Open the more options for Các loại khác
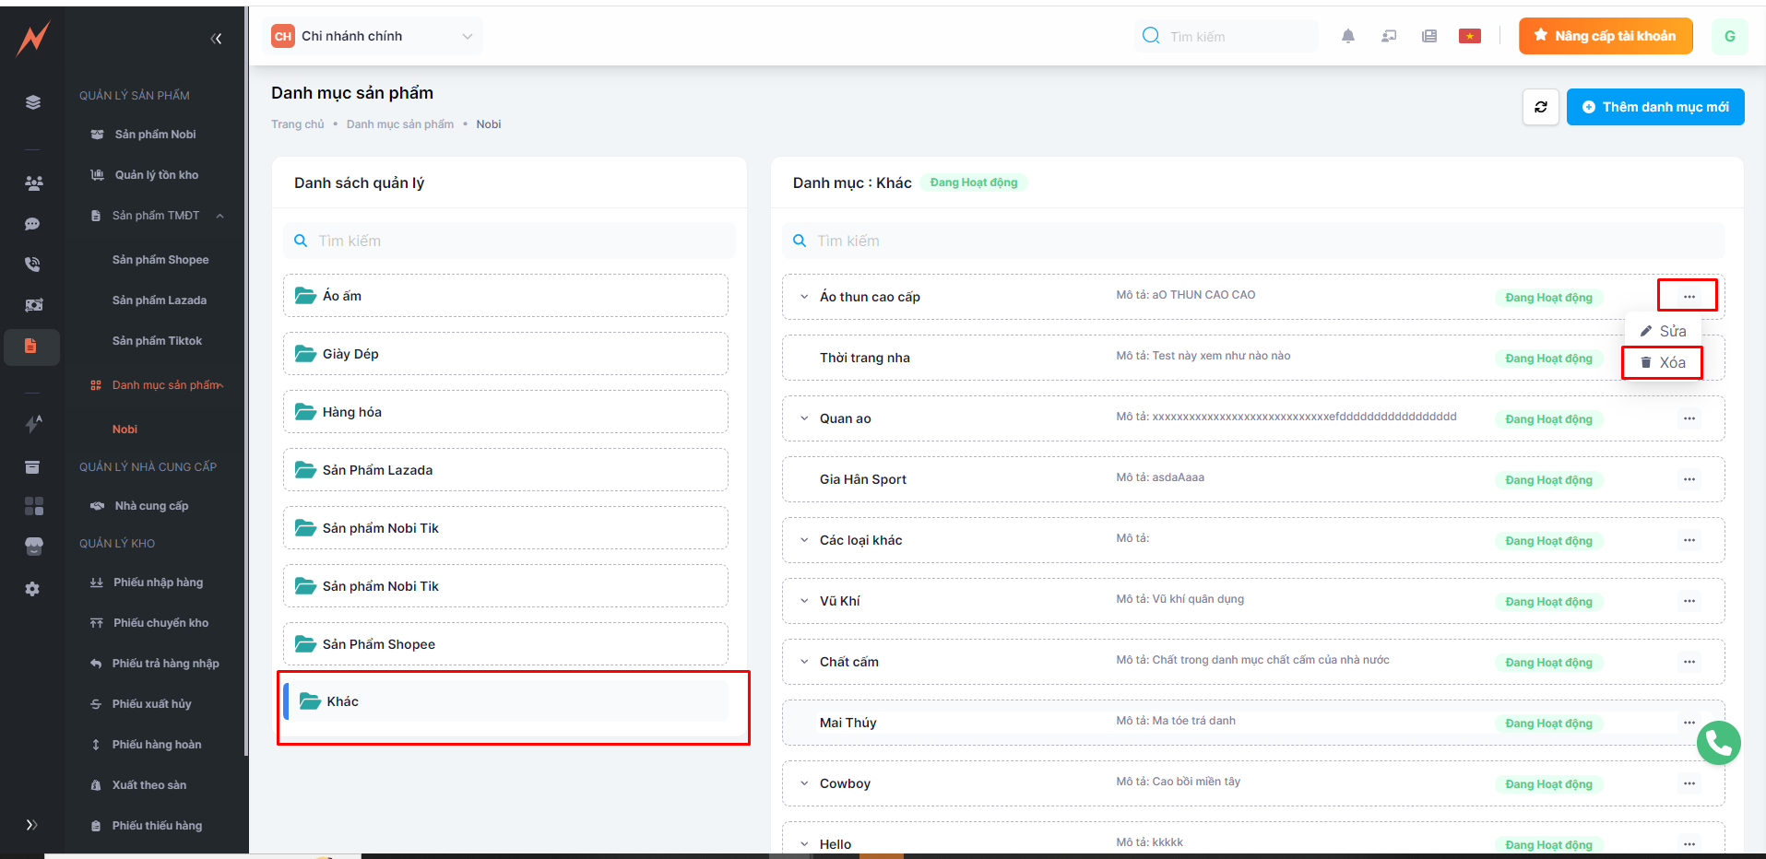Screen dimensions: 1766x859 [x=1689, y=540]
